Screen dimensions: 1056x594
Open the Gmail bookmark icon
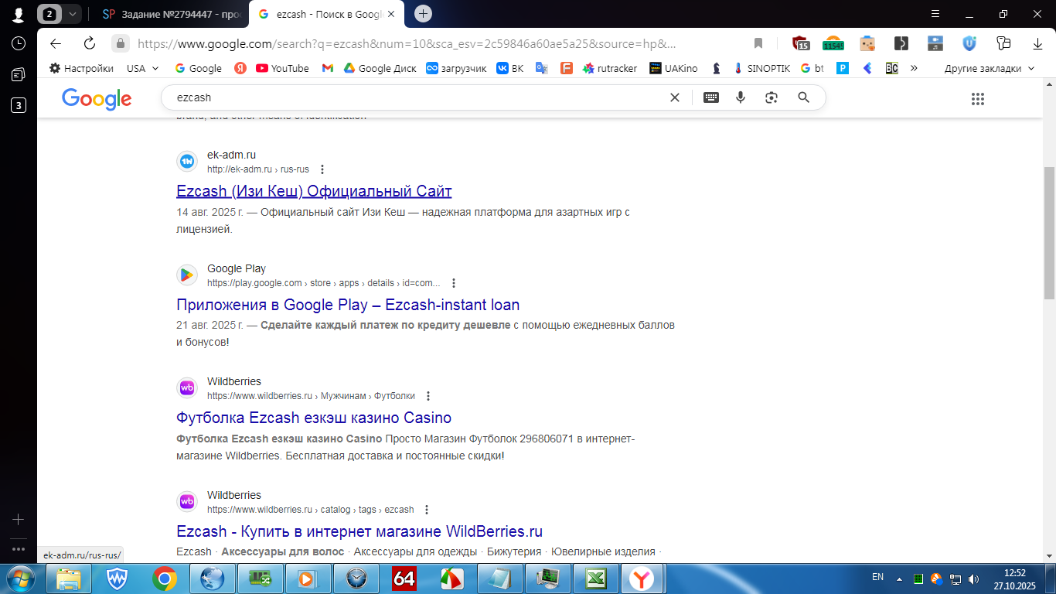tap(328, 68)
